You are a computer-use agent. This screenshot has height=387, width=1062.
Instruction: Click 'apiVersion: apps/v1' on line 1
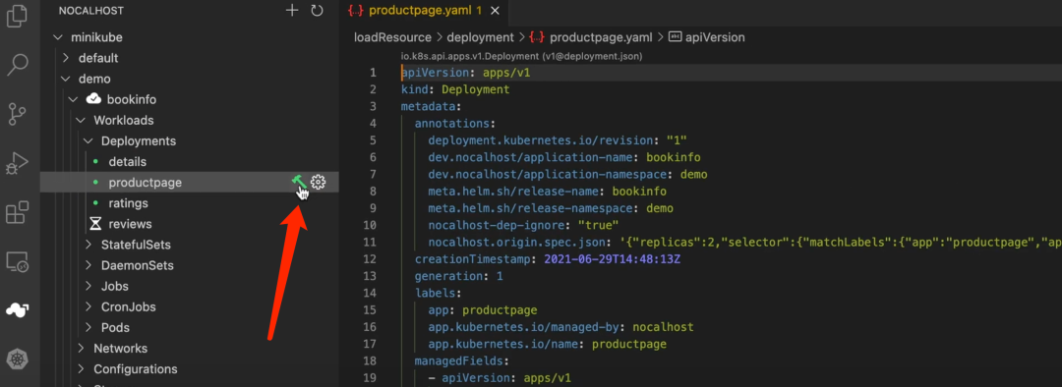pos(465,73)
